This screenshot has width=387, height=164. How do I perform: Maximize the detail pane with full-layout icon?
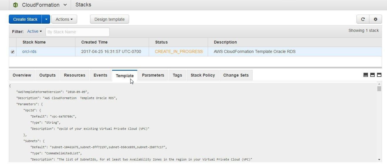[379, 75]
